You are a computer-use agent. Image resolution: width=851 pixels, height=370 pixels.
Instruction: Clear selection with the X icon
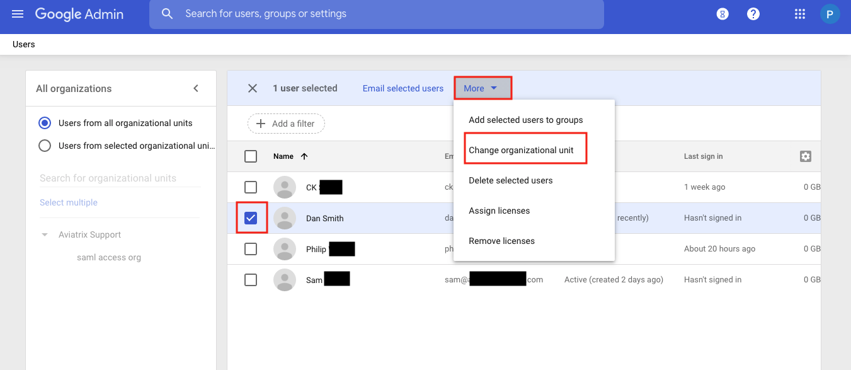click(253, 88)
